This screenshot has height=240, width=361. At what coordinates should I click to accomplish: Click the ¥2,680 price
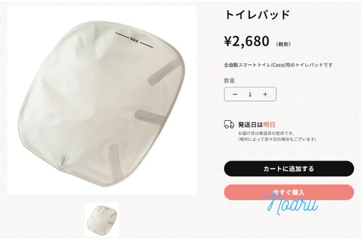[x=246, y=41]
